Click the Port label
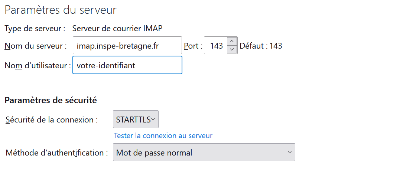416x170 pixels. pyautogui.click(x=193, y=46)
